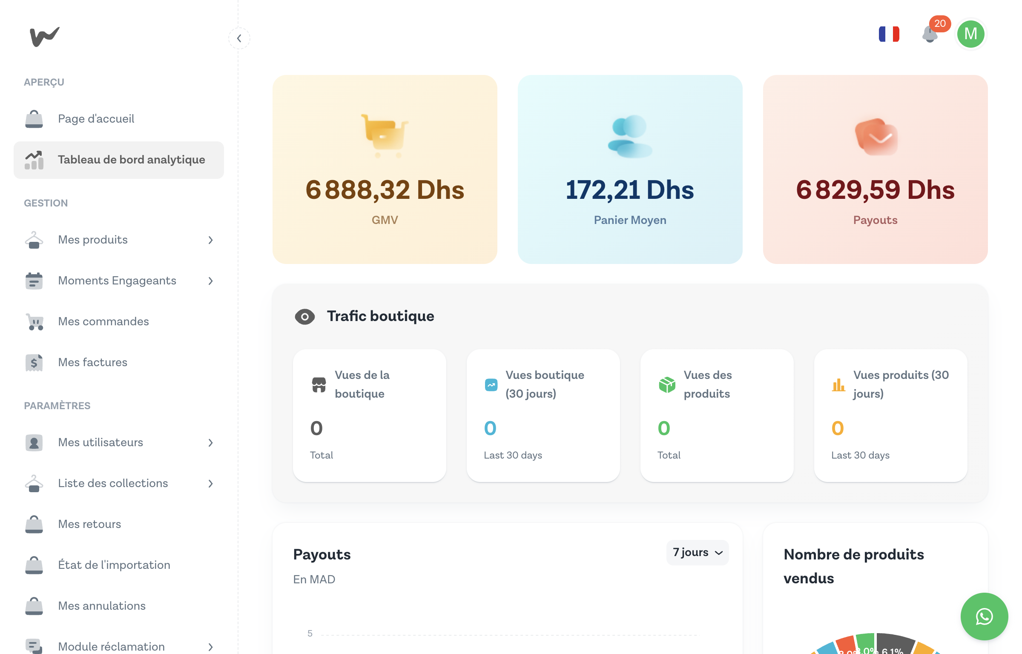1022x654 pixels.
Task: Open the Mes factures page
Action: pyautogui.click(x=92, y=362)
